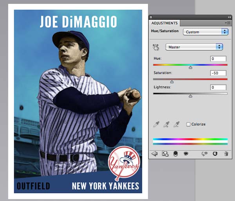
Task: Click the lower adjusted color spectrum bar
Action: [x=190, y=144]
